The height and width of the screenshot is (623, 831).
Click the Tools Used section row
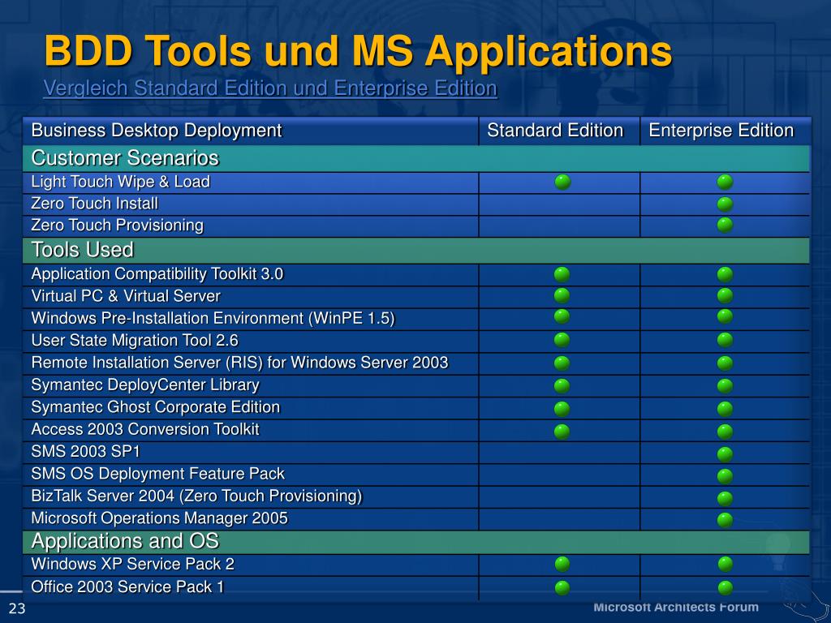[x=416, y=250]
